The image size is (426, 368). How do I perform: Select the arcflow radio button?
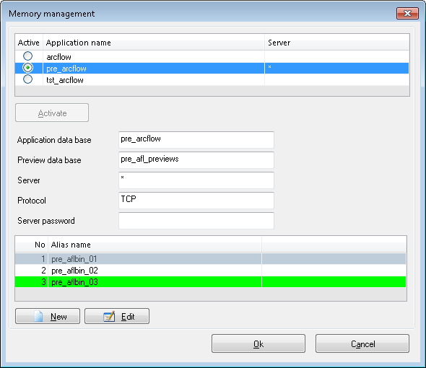click(x=27, y=56)
